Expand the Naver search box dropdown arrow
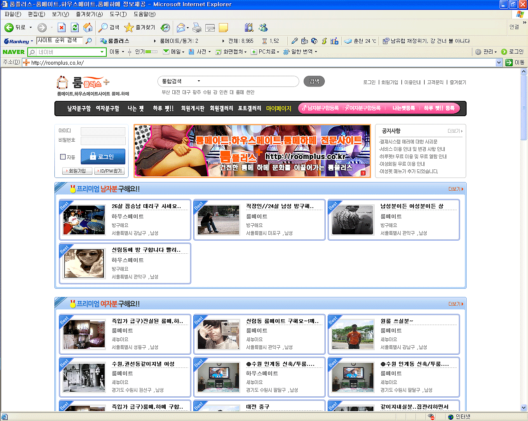 pyautogui.click(x=102, y=52)
